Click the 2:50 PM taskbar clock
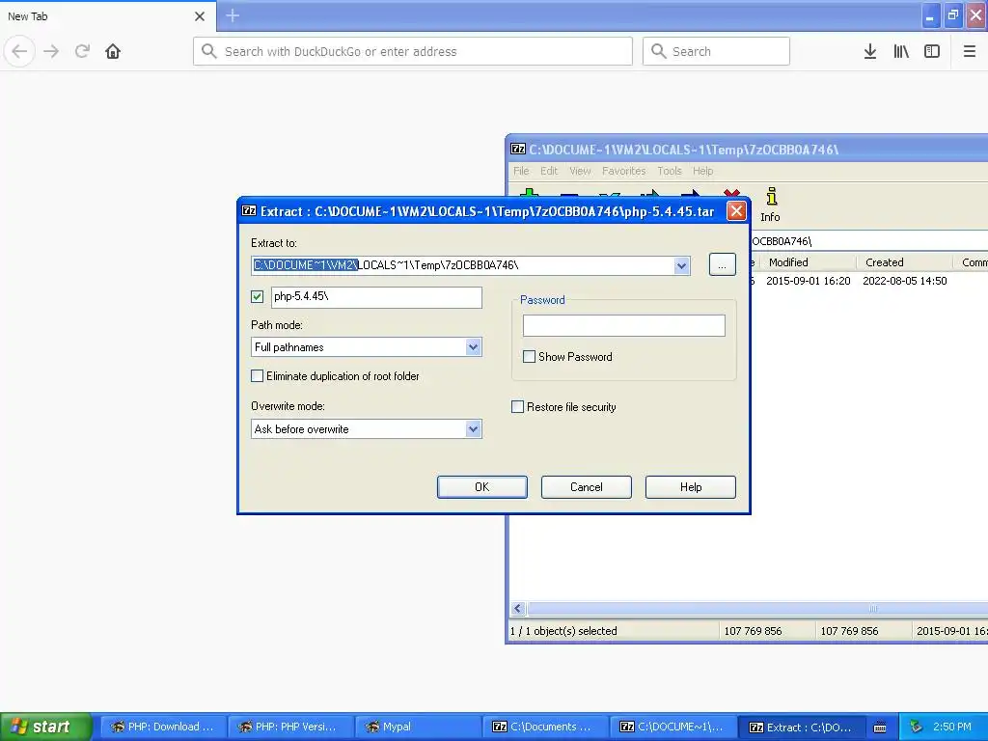The width and height of the screenshot is (988, 741). [951, 727]
